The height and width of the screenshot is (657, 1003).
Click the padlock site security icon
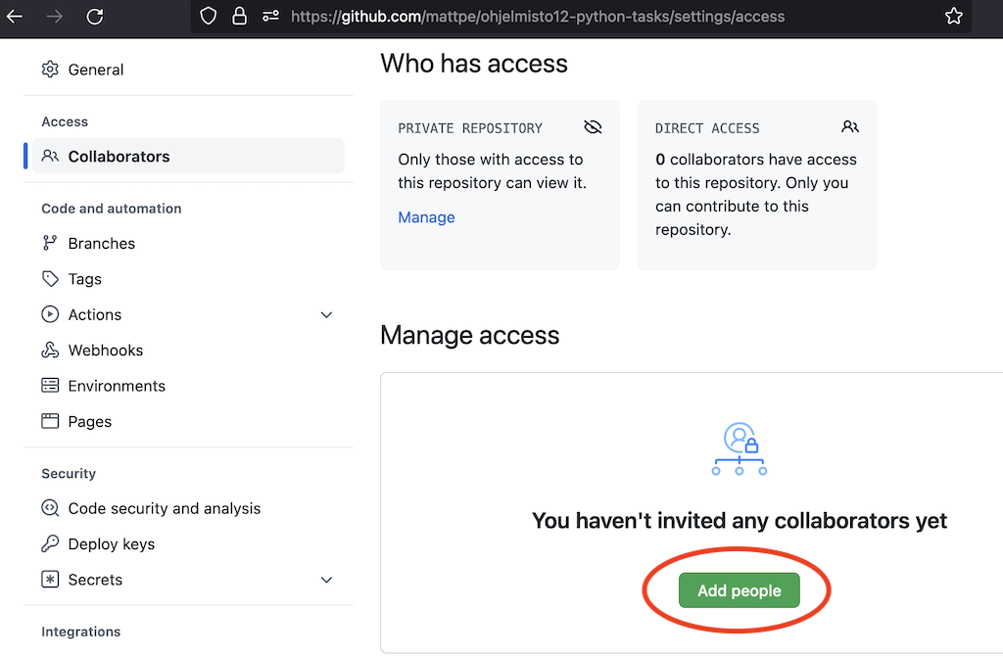(239, 17)
